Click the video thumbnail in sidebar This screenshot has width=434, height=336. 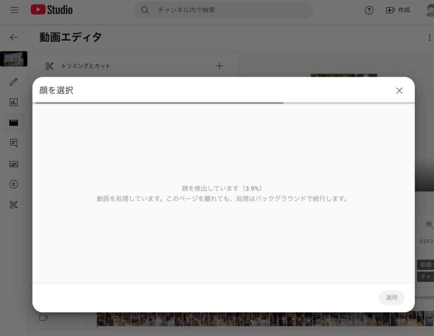[14, 59]
